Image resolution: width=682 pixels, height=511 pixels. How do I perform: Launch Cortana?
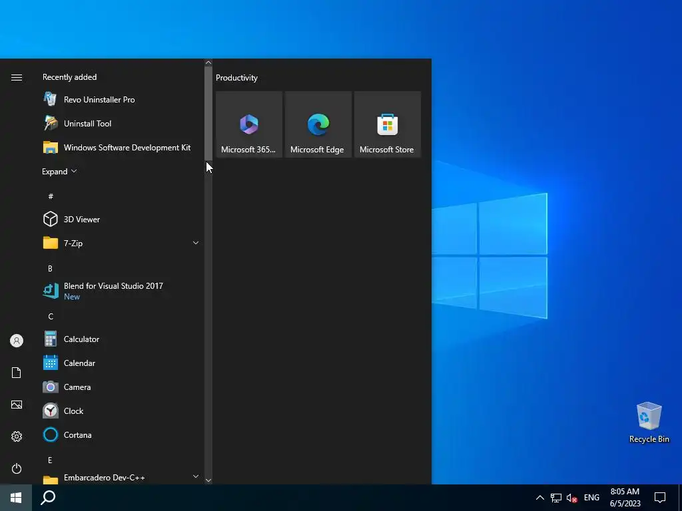[120, 434]
